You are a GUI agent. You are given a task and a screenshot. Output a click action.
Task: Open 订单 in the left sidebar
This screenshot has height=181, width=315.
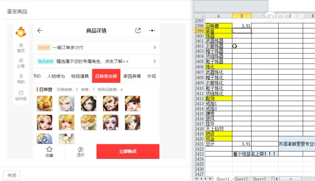(21, 63)
